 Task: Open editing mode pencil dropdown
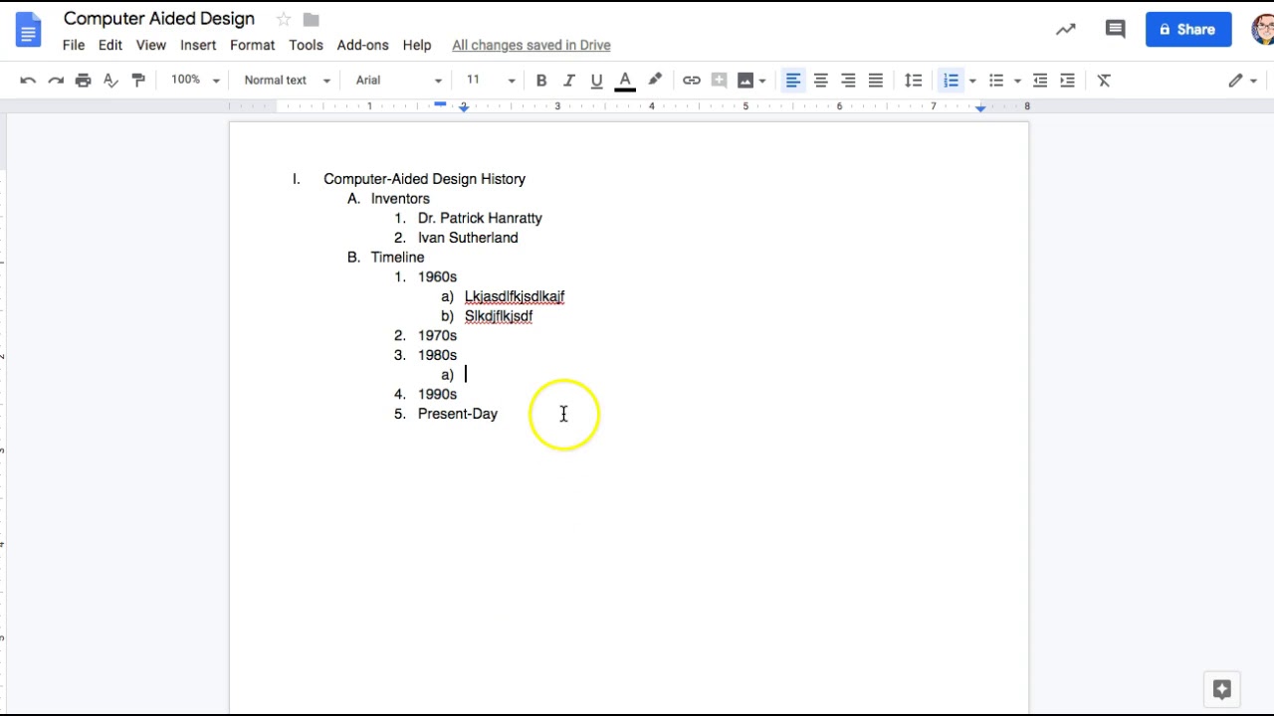pyautogui.click(x=1242, y=81)
